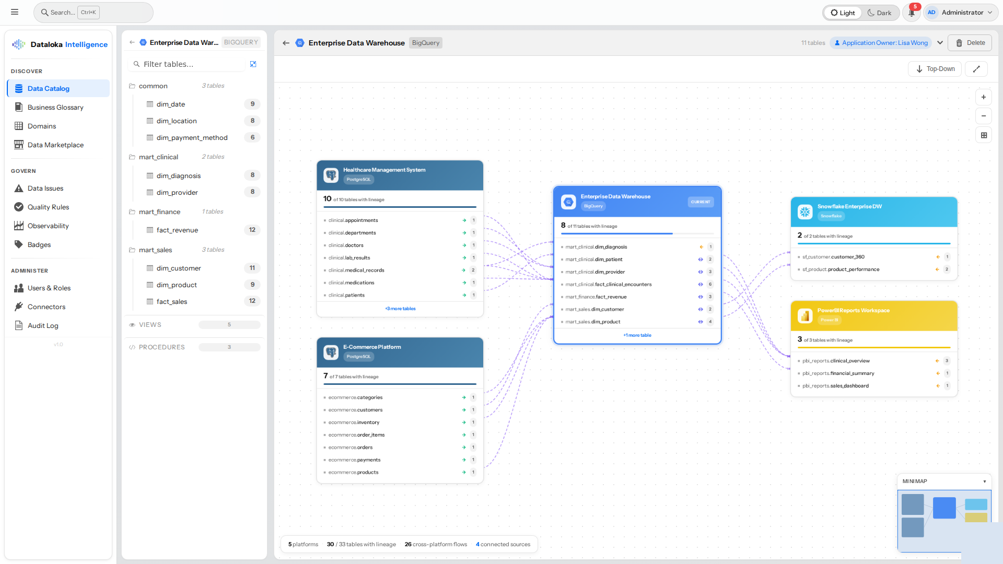Select Connectors under Administer

46,307
